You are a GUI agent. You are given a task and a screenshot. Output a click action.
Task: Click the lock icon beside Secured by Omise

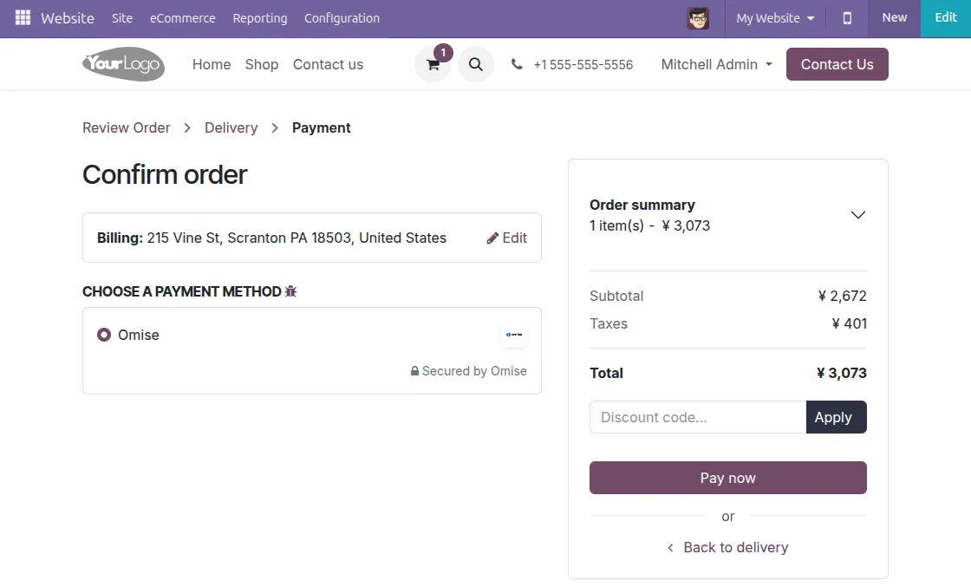(x=414, y=370)
